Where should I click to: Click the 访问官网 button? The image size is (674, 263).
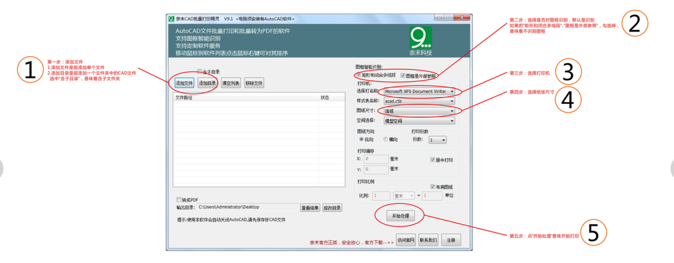pyautogui.click(x=406, y=240)
